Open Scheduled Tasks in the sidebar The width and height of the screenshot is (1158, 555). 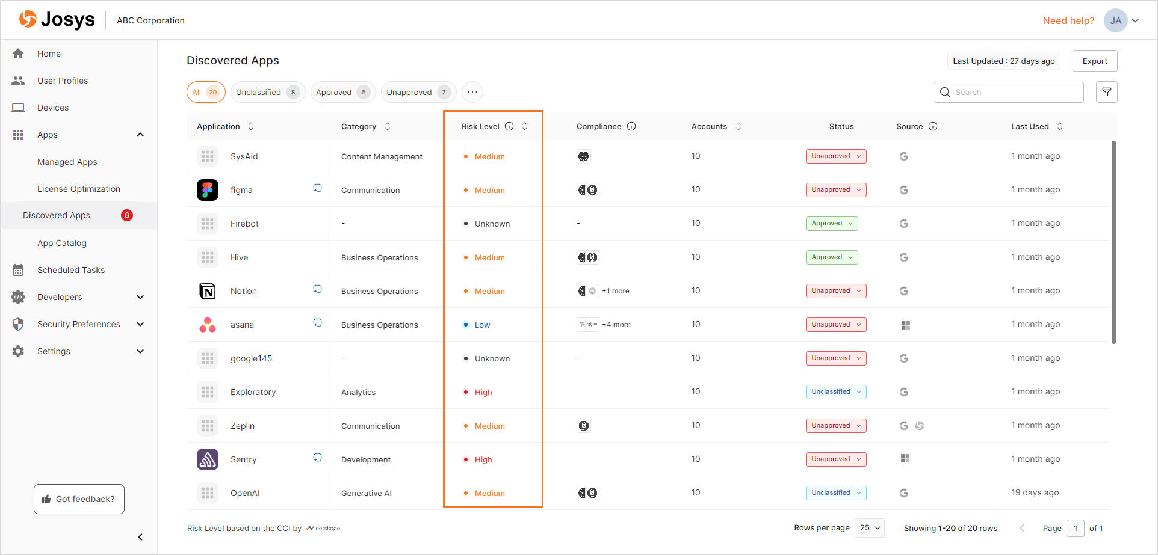coord(71,270)
